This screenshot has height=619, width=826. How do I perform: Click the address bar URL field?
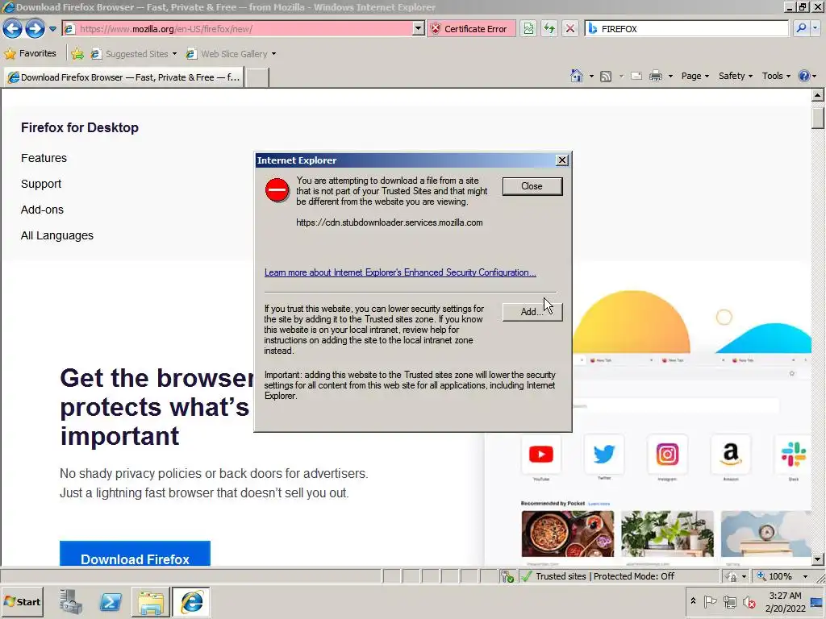pyautogui.click(x=237, y=29)
